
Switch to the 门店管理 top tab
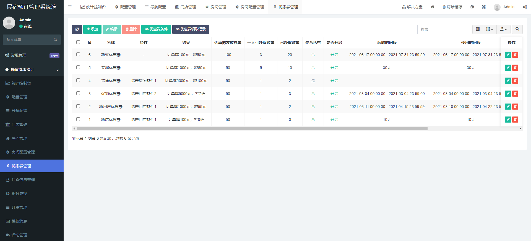(185, 7)
